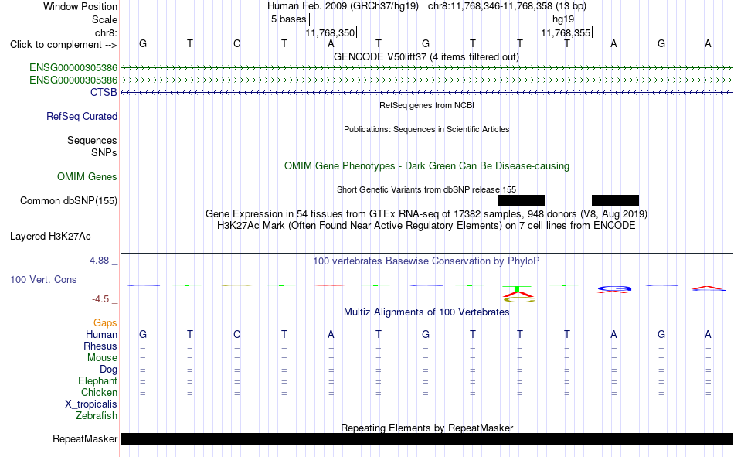Click the chr8:11,768,346-11,768,358 coordinate text
The image size is (734, 457).
[507, 6]
